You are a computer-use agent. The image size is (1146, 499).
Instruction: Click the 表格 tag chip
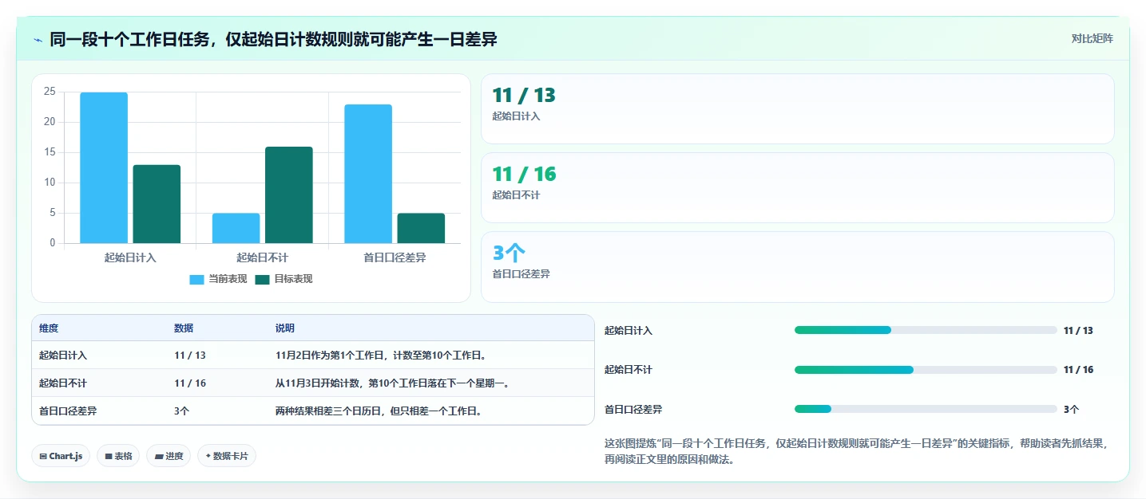pyautogui.click(x=119, y=456)
